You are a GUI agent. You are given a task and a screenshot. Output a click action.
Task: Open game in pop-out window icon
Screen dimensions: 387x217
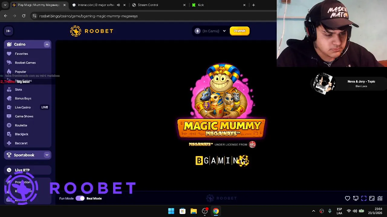pyautogui.click(x=356, y=198)
